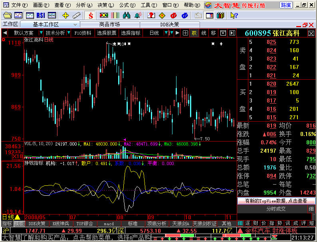
Task: Click the 08 month marker on timeline
Action: pos(120,217)
